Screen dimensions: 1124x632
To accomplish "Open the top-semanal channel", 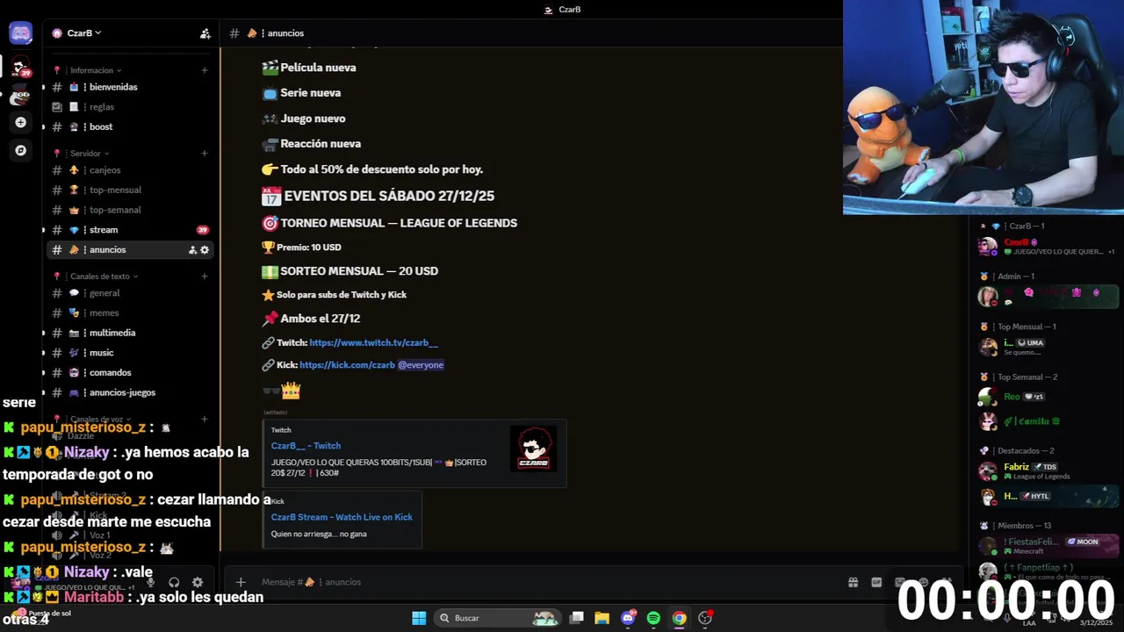I will [130, 210].
